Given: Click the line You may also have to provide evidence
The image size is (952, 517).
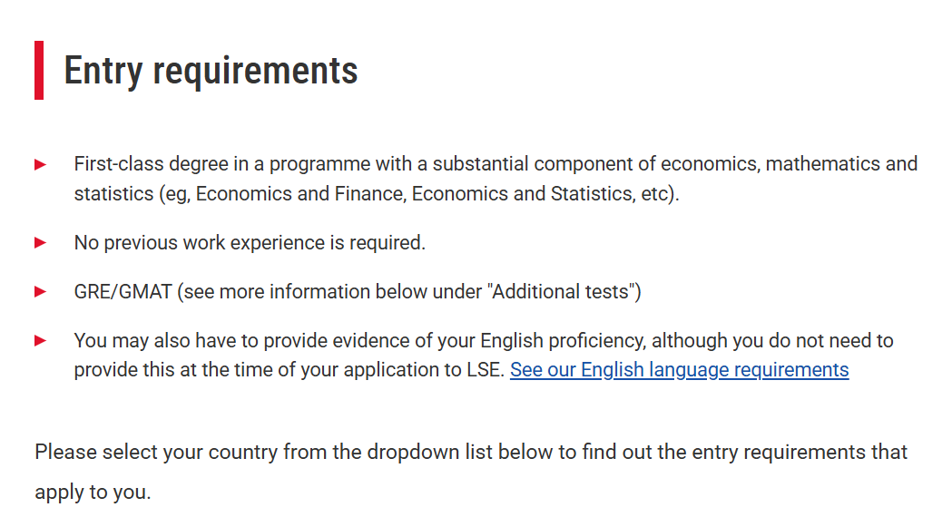Looking at the screenshot, I should point(484,340).
